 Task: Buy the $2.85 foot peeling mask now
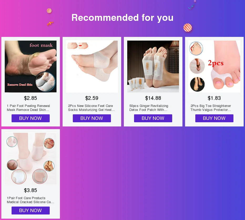[30, 118]
